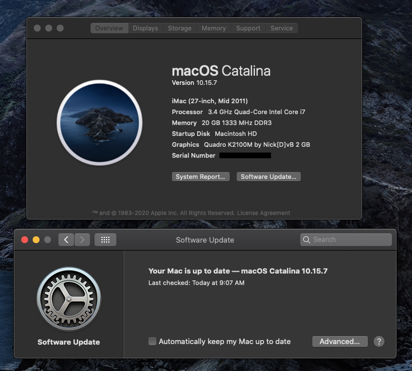Select the Memory tab
This screenshot has width=412, height=371.
point(214,28)
